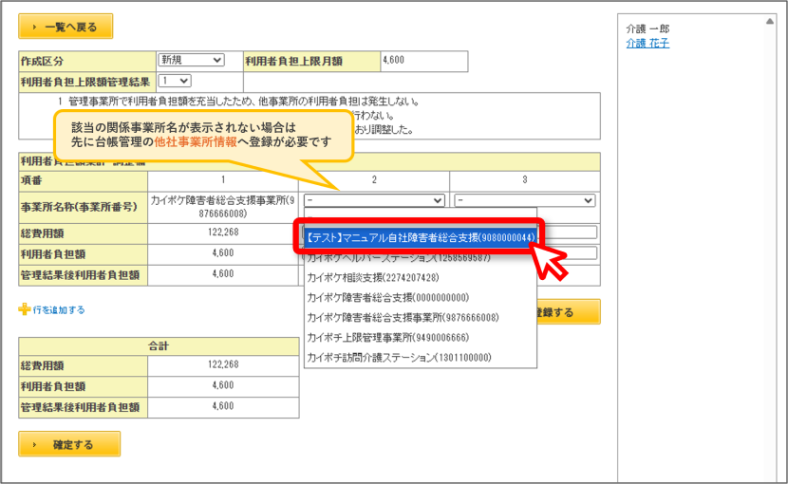Click the plus icon beside 行を追加する

[x=24, y=309]
